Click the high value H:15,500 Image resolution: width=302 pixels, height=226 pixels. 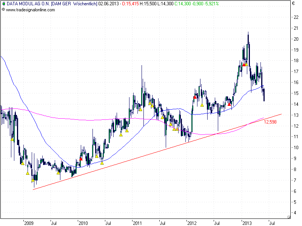pos(148,4)
